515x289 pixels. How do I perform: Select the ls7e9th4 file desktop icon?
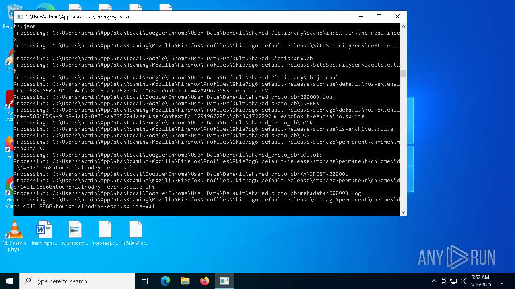click(x=135, y=233)
